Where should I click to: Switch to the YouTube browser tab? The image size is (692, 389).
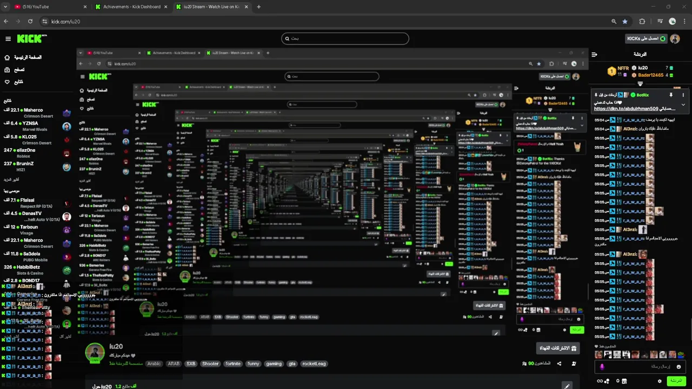tap(50, 6)
